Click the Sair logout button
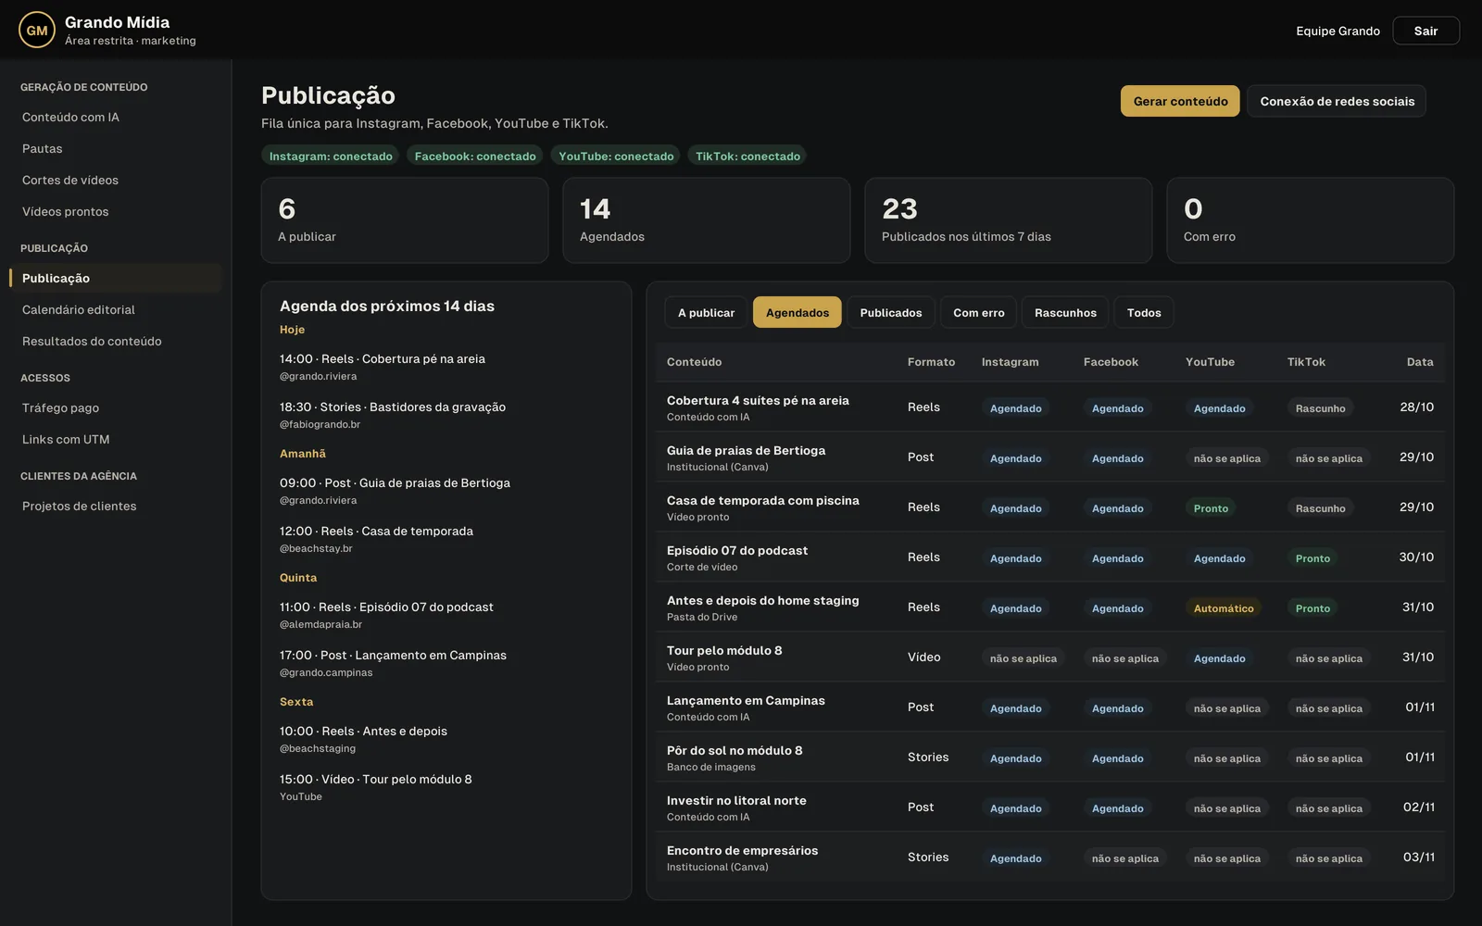This screenshot has width=1482, height=926. 1425,31
